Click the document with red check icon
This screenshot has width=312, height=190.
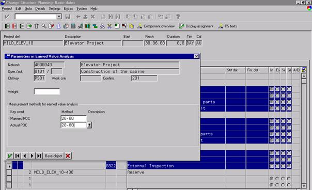pos(51,26)
